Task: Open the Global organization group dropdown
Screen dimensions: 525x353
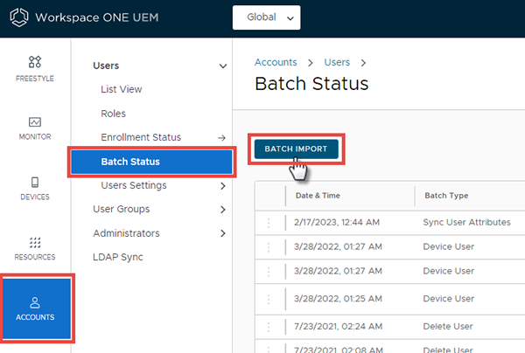Action: tap(267, 17)
